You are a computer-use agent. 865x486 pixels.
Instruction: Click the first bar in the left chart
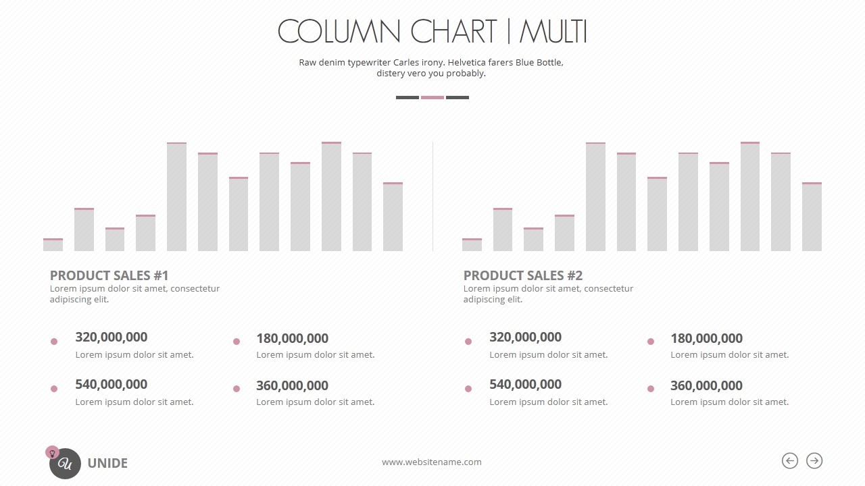(53, 245)
